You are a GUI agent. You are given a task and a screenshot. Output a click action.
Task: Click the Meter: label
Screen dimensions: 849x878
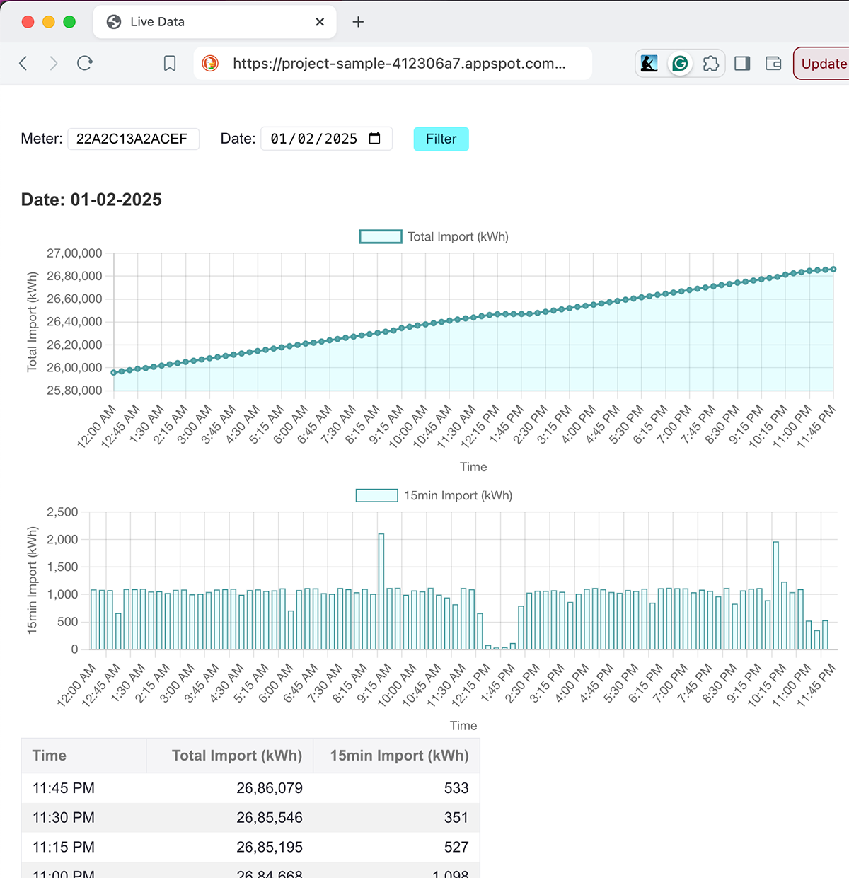pos(42,139)
